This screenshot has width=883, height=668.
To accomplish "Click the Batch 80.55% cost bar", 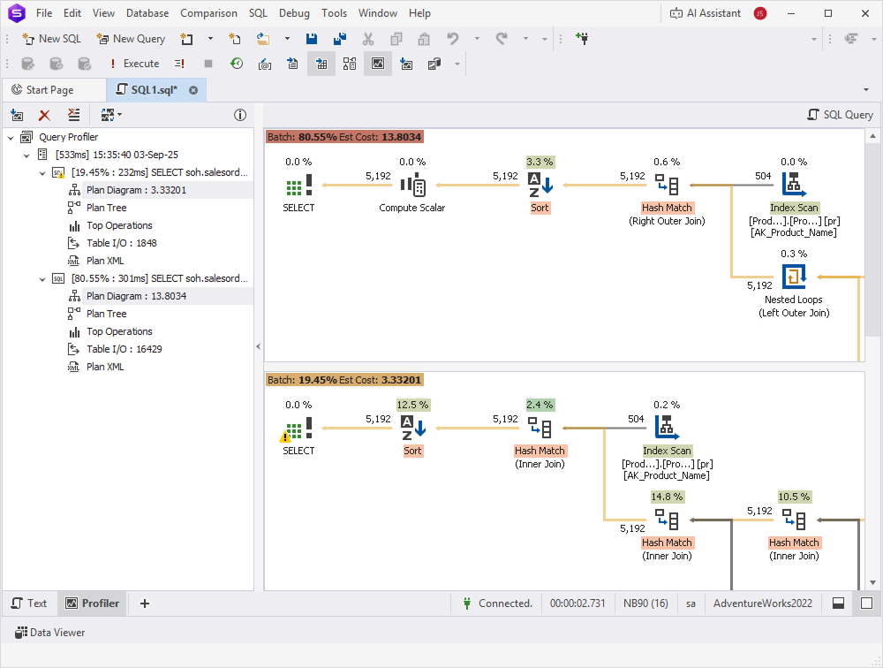I will [344, 135].
